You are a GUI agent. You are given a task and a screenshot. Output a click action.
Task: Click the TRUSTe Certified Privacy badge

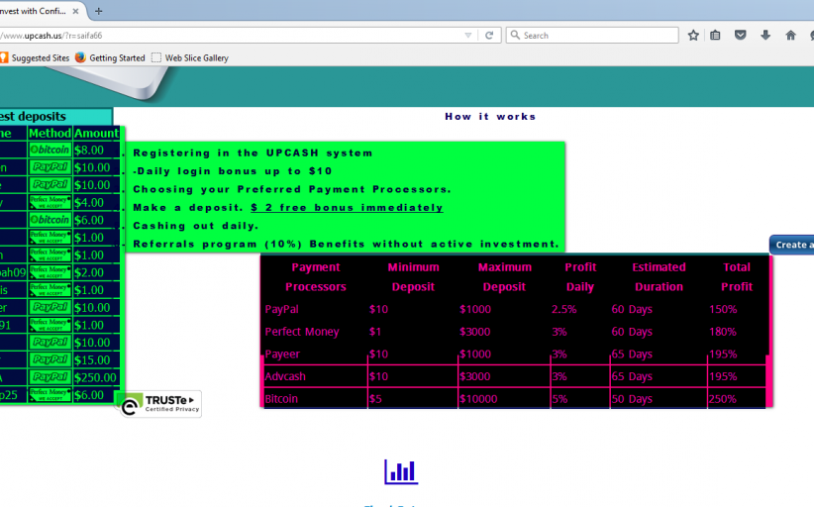pos(160,403)
